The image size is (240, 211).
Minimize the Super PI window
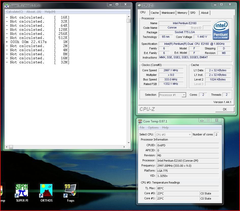(x=111, y=5)
